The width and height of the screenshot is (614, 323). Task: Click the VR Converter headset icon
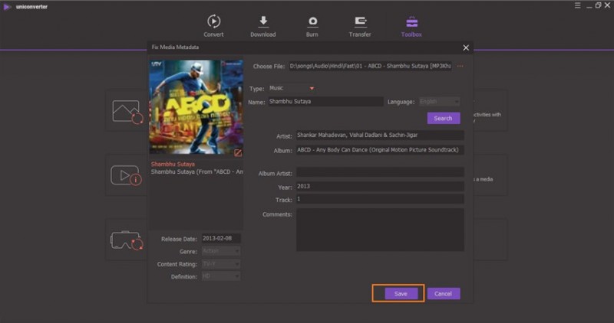(x=126, y=240)
